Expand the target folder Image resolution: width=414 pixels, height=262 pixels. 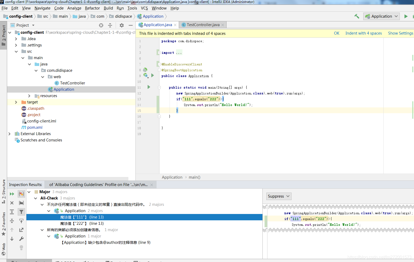(x=16, y=102)
